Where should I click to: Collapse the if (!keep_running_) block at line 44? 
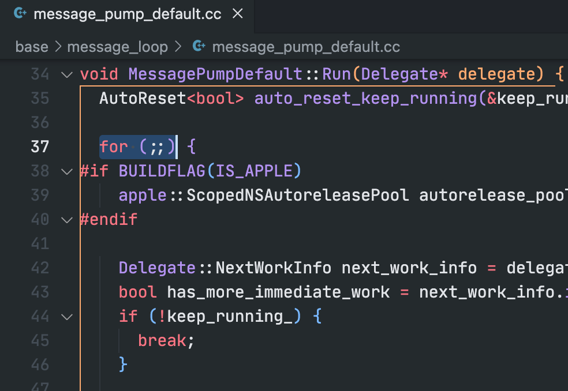[67, 317]
